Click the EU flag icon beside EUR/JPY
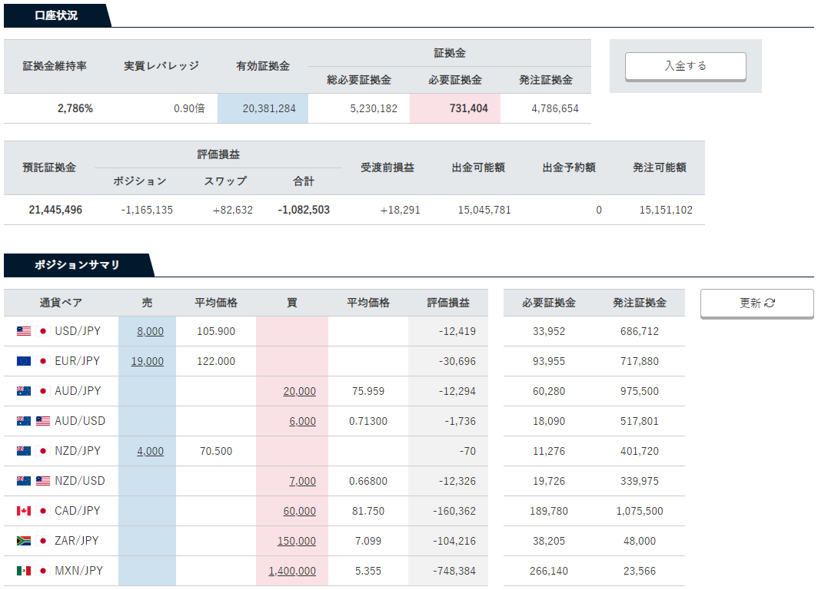This screenshot has width=818, height=590. point(24,361)
